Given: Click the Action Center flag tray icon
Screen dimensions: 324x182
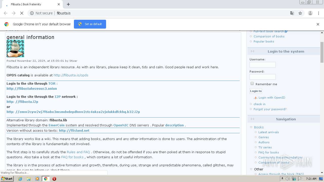Looking at the screenshot, I should [300, 179].
